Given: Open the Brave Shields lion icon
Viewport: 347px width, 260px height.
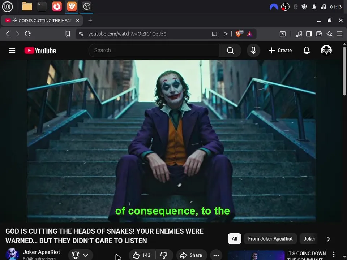Looking at the screenshot, I should (x=239, y=34).
